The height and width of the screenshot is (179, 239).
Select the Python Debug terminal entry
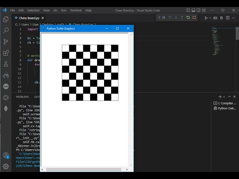(225, 108)
